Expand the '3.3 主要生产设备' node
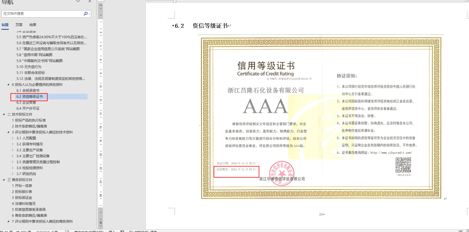 click(13, 150)
